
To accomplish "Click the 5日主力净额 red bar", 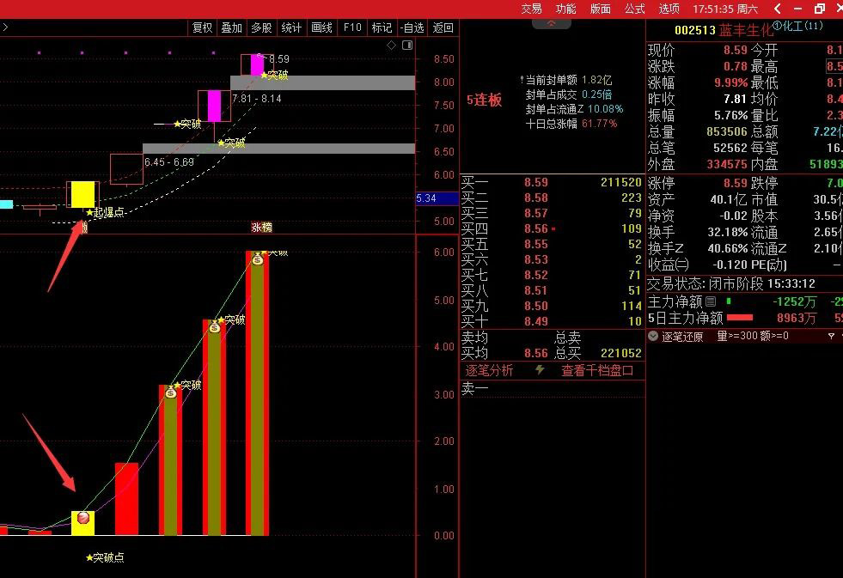I will pos(740,318).
